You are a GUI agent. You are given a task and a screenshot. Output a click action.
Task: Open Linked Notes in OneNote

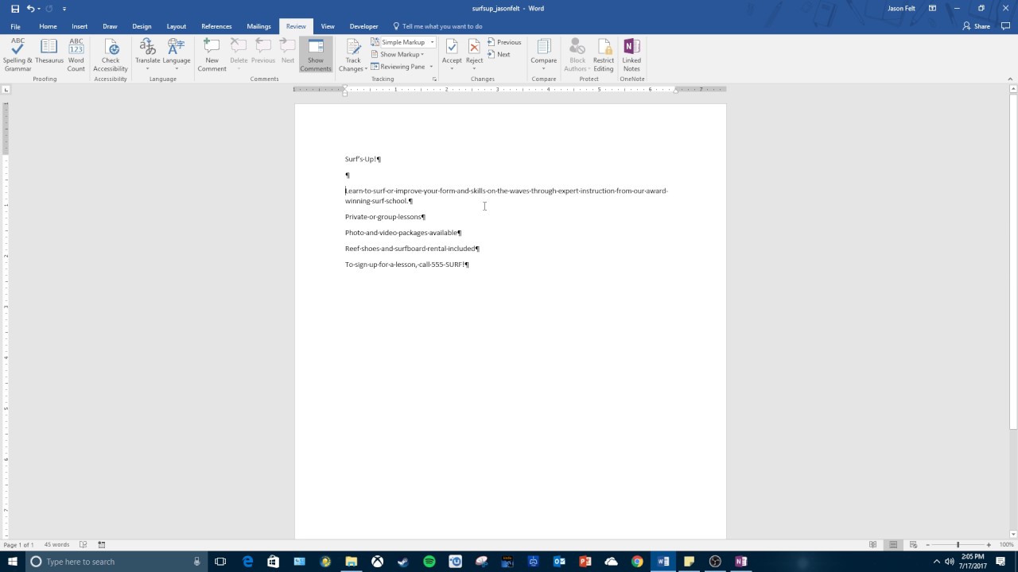click(631, 55)
